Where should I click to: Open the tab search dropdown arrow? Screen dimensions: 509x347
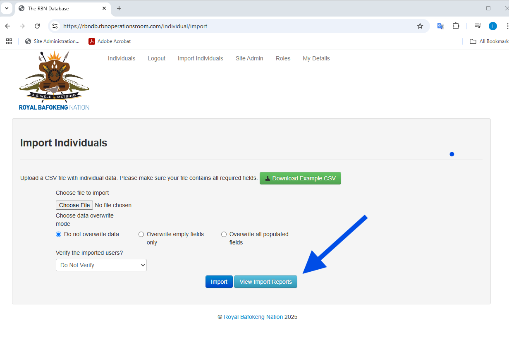click(x=7, y=8)
